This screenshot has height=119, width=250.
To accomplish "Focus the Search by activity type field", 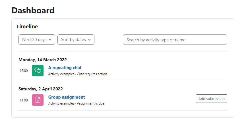I will (x=175, y=40).
